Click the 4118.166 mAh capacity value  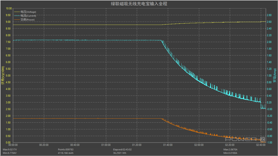tap(66, 153)
